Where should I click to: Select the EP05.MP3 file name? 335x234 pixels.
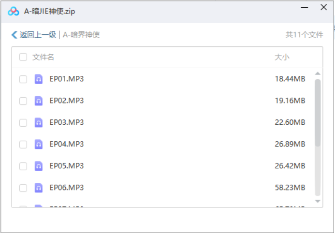click(67, 166)
